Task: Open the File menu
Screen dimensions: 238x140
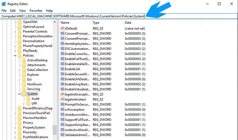Action: coord(4,11)
